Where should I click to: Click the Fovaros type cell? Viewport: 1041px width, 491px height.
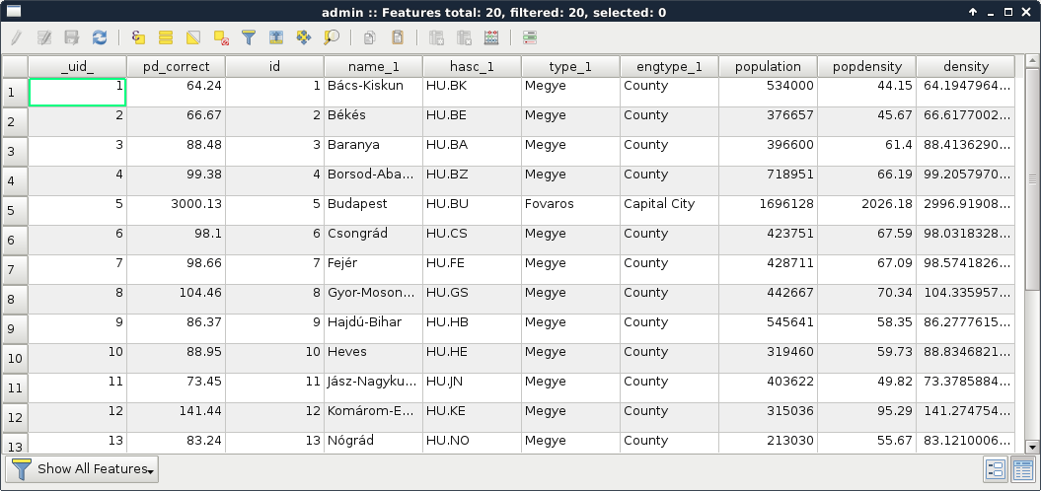[x=571, y=210]
